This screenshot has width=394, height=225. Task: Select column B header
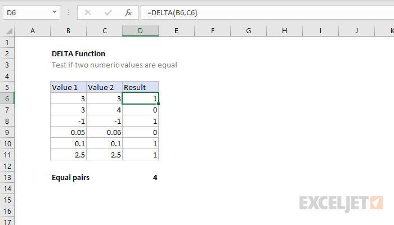tap(68, 31)
